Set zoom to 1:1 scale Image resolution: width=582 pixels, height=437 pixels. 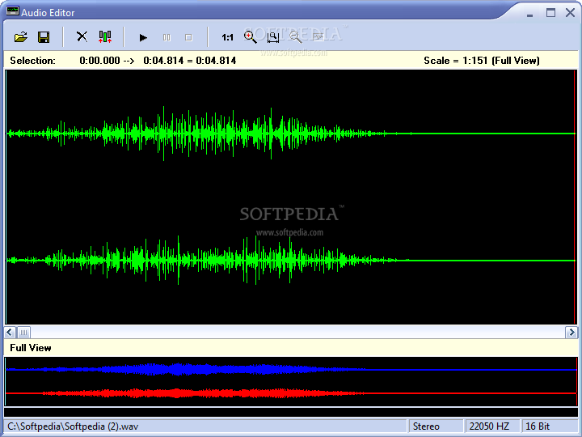pyautogui.click(x=227, y=37)
